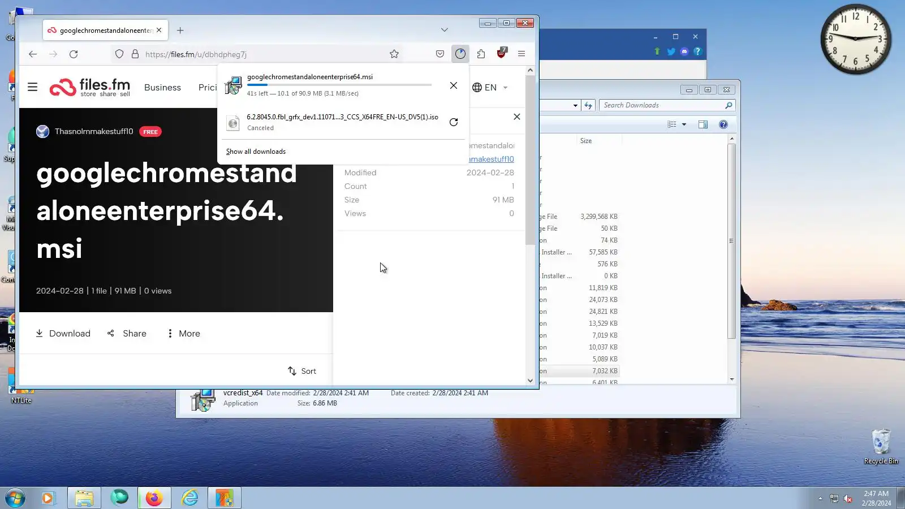Go back in Firefox history
The height and width of the screenshot is (509, 905).
click(33, 54)
